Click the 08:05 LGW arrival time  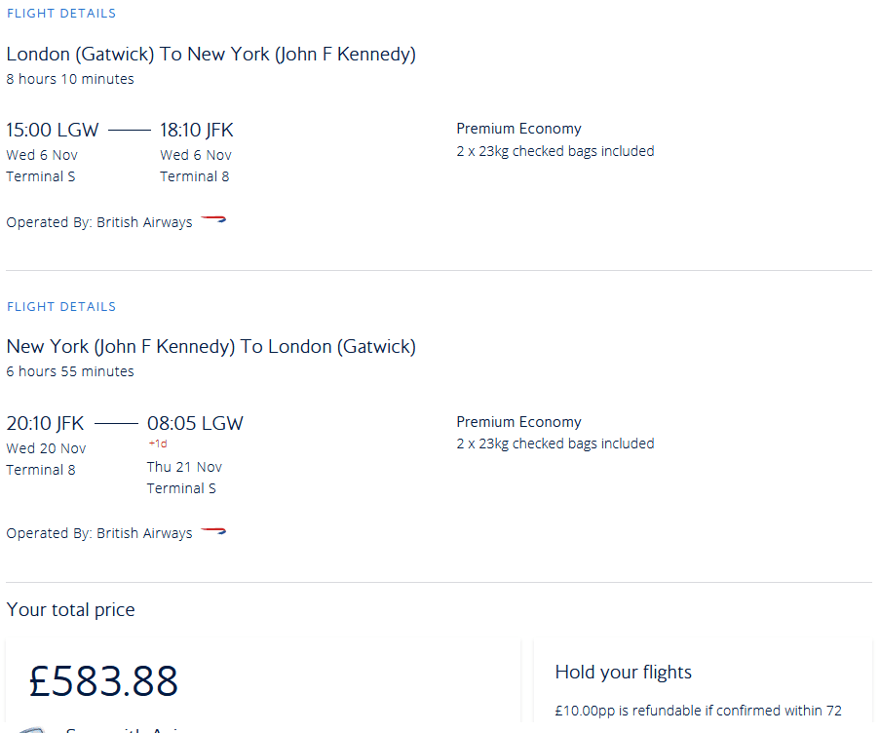[x=195, y=423]
